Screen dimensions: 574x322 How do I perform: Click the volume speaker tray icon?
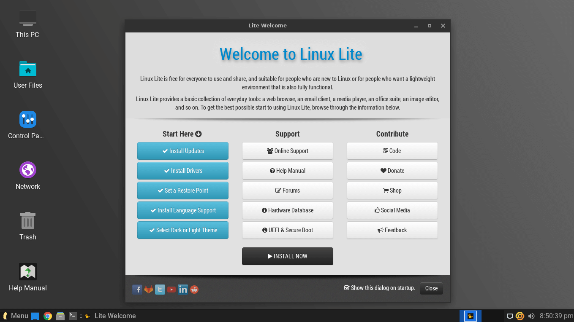[x=531, y=316]
